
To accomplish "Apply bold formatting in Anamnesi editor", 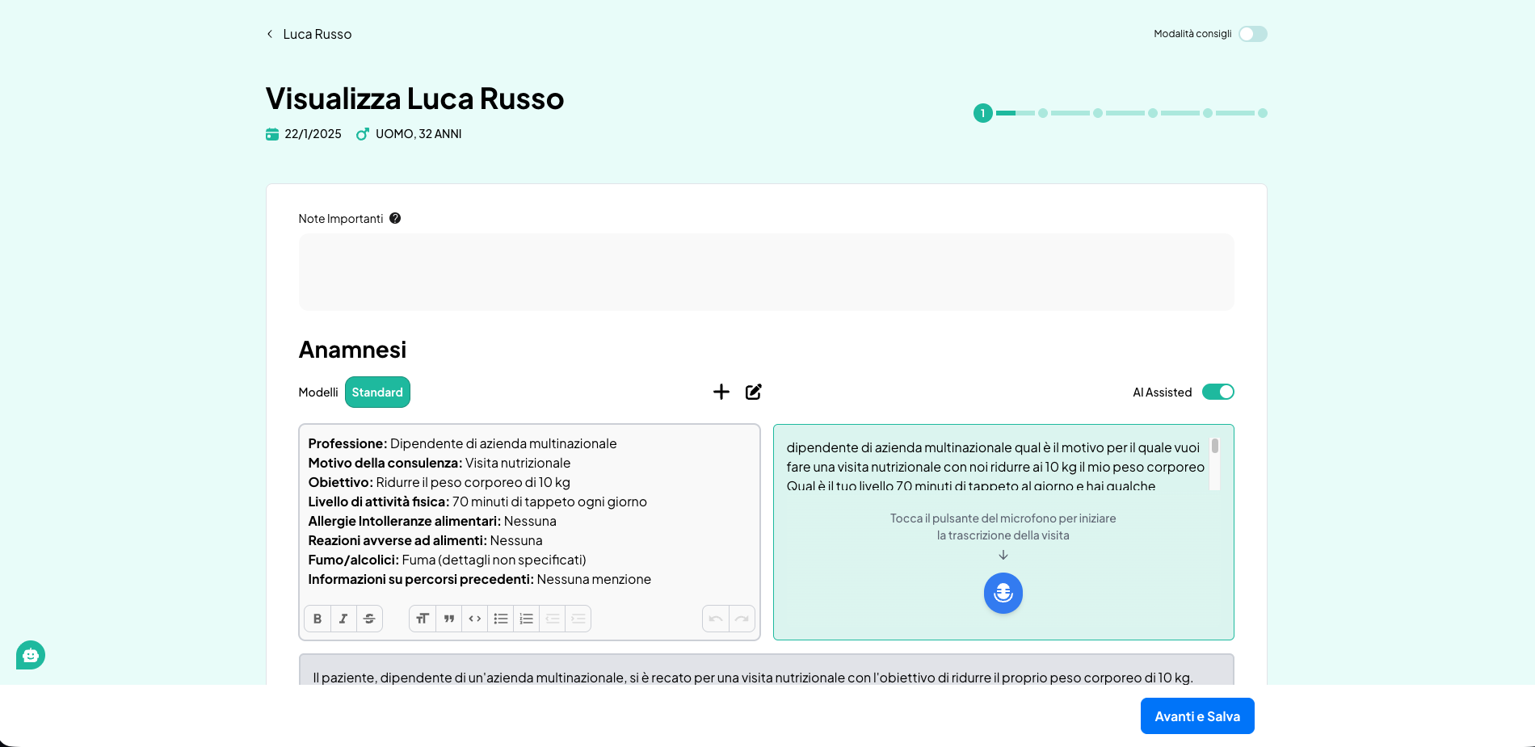I will point(318,619).
